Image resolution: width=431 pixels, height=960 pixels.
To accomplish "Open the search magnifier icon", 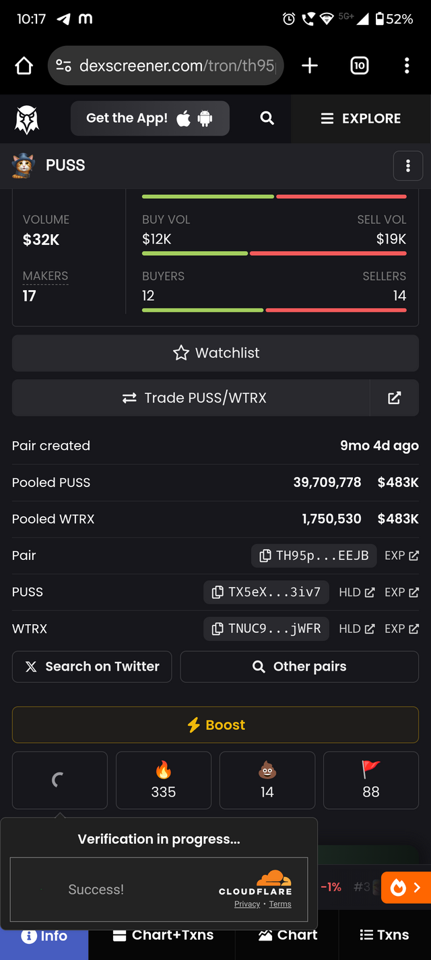I will click(267, 118).
